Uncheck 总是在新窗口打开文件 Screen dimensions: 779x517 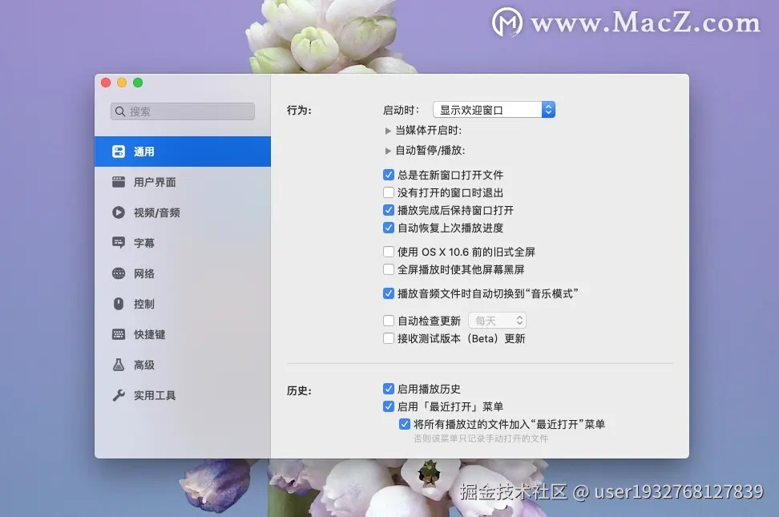(x=389, y=175)
